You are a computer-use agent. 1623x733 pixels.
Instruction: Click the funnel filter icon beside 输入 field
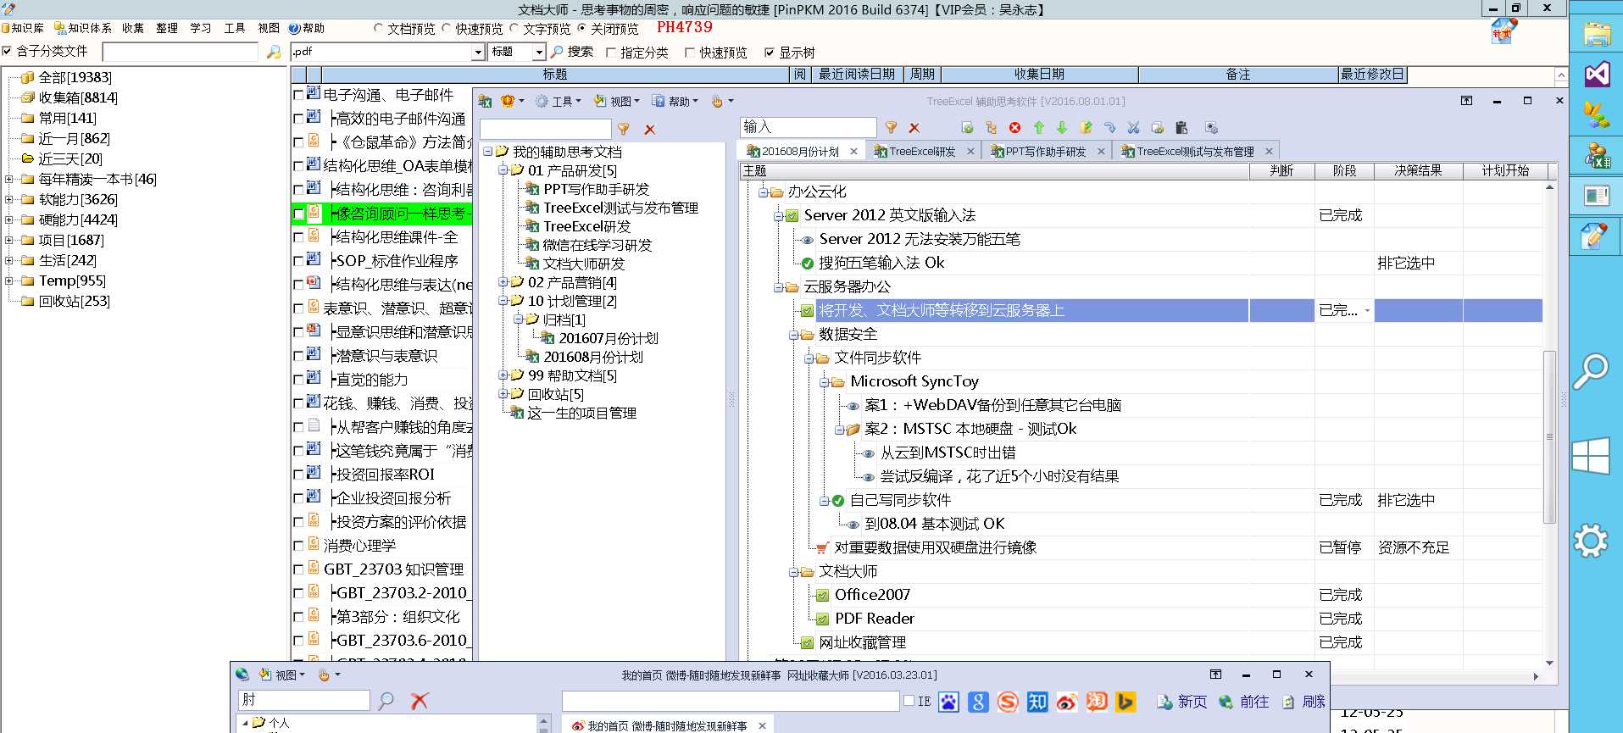(891, 128)
